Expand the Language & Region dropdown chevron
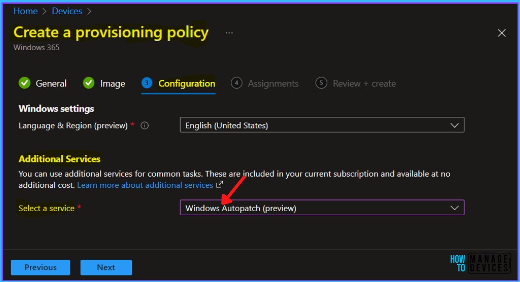520x282 pixels. [455, 125]
